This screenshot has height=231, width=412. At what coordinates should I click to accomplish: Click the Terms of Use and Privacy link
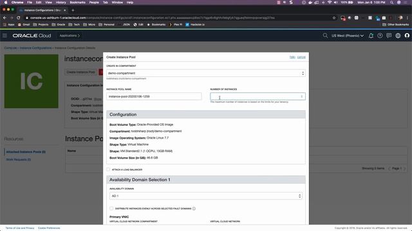coord(20,228)
